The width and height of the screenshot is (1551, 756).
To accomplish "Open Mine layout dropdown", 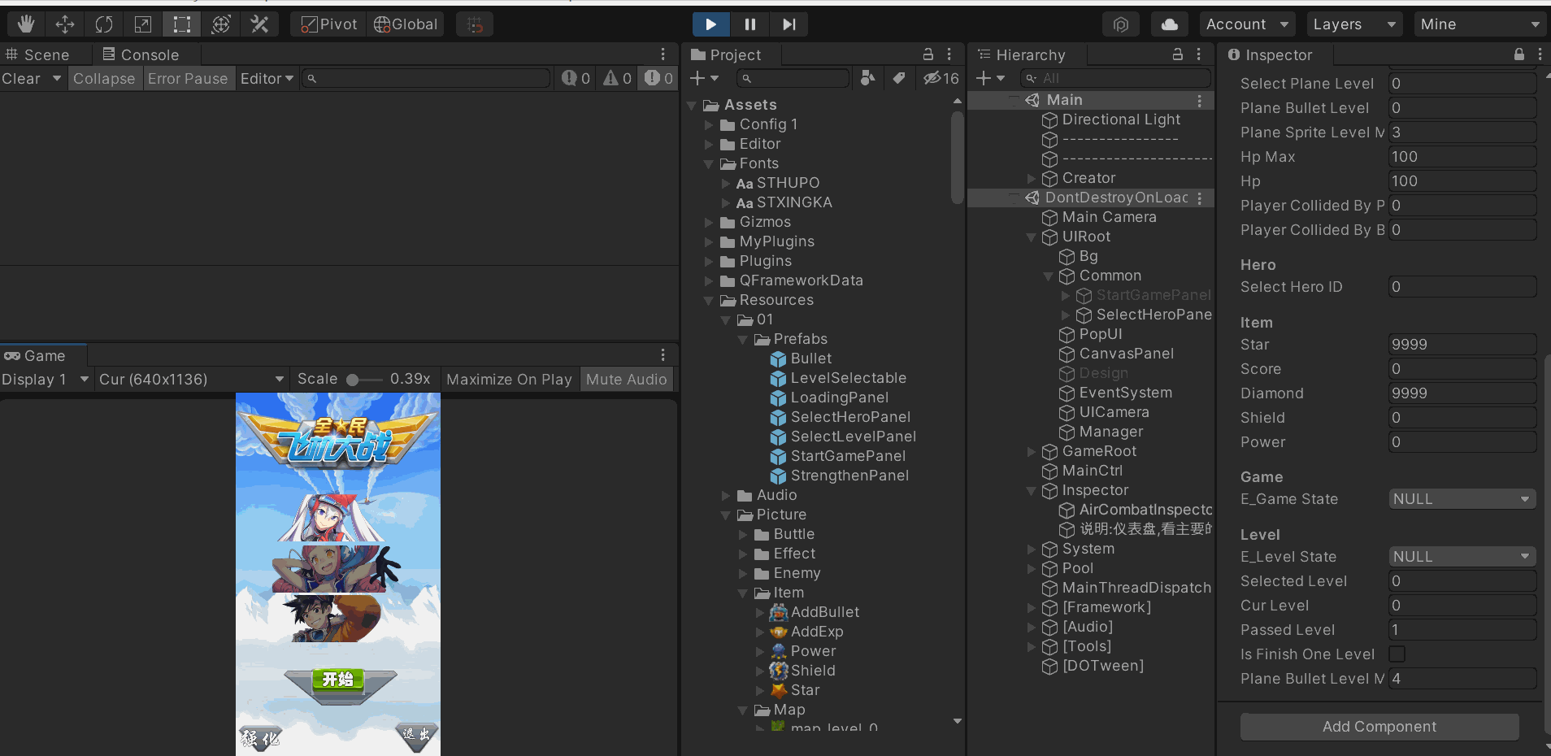I will 1479,24.
